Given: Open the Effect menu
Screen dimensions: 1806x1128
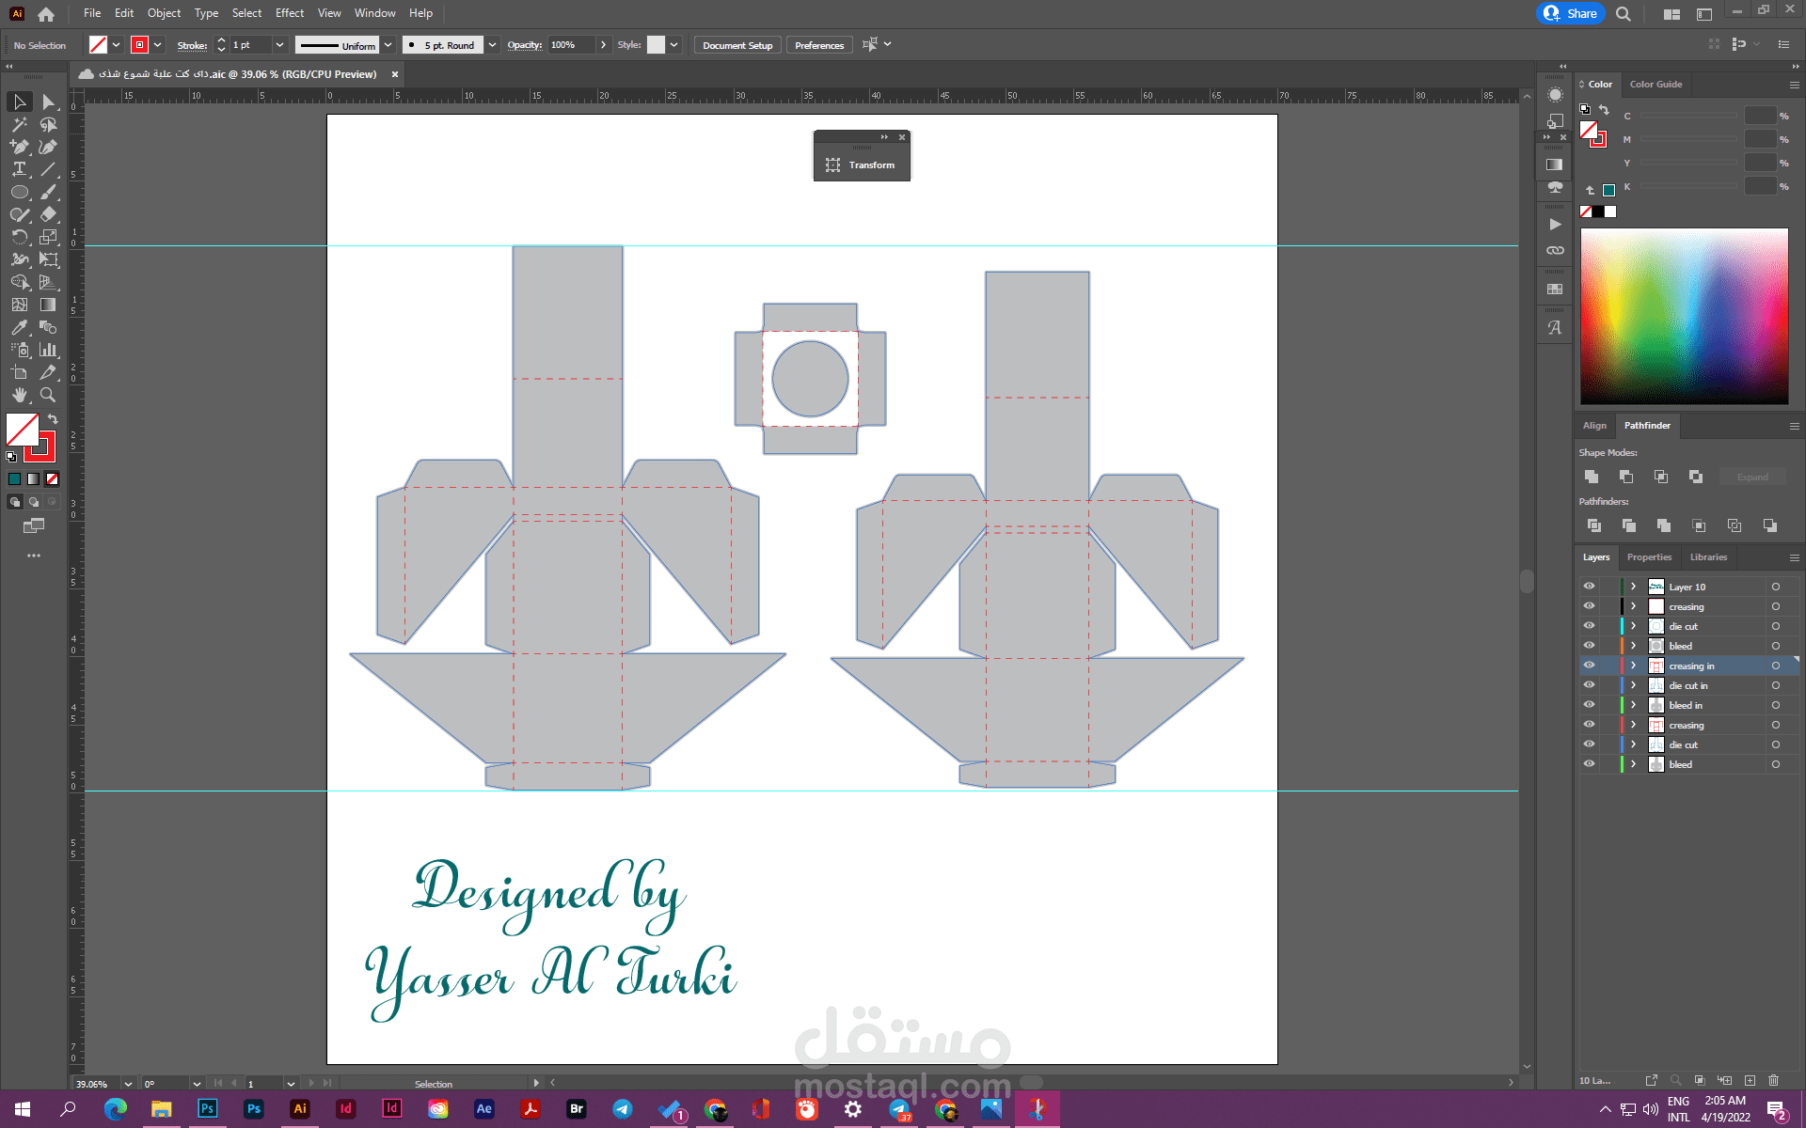Looking at the screenshot, I should click(289, 11).
